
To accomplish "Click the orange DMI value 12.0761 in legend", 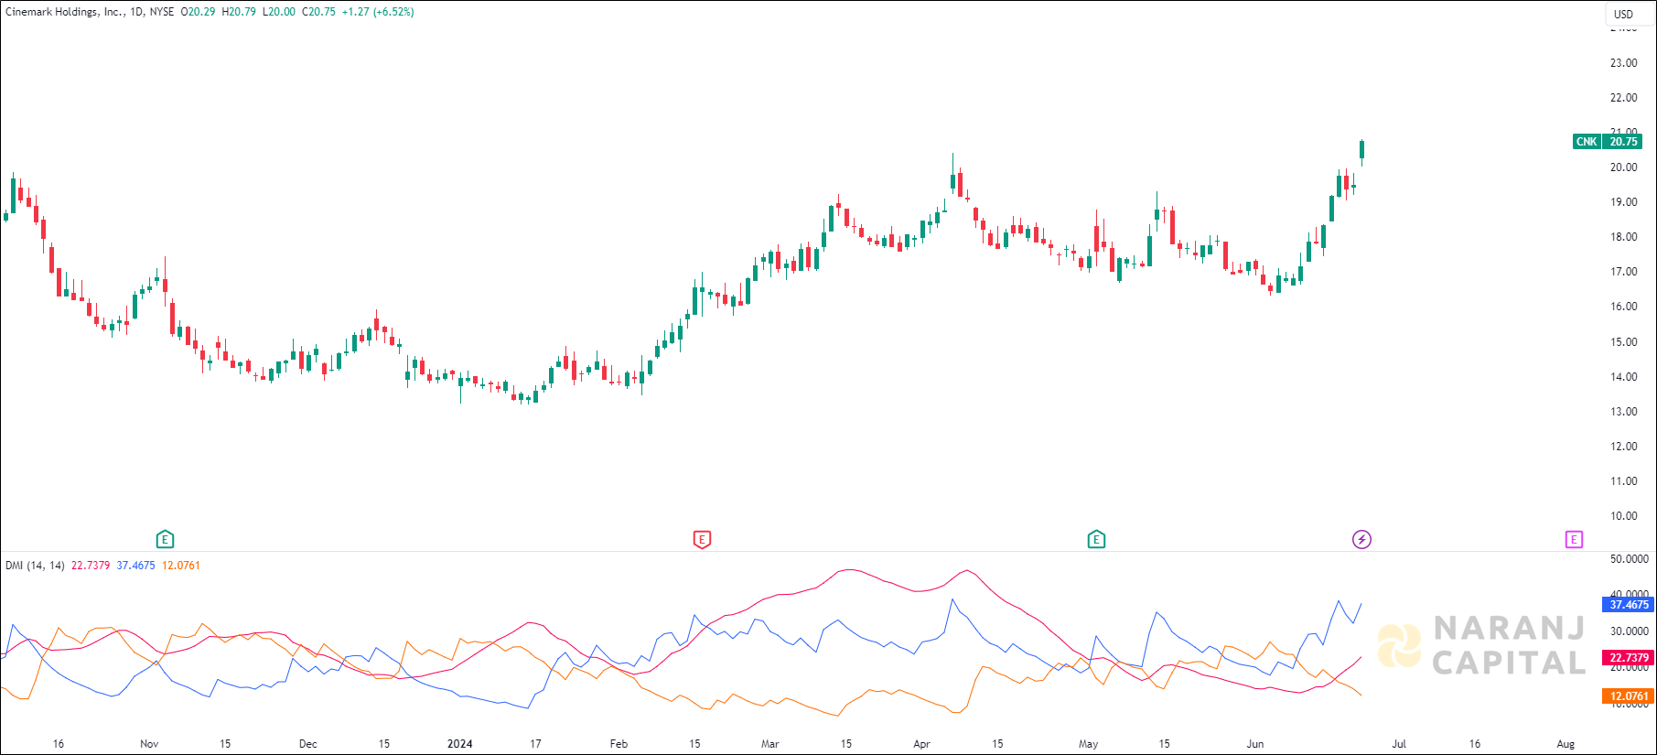I will coord(181,566).
